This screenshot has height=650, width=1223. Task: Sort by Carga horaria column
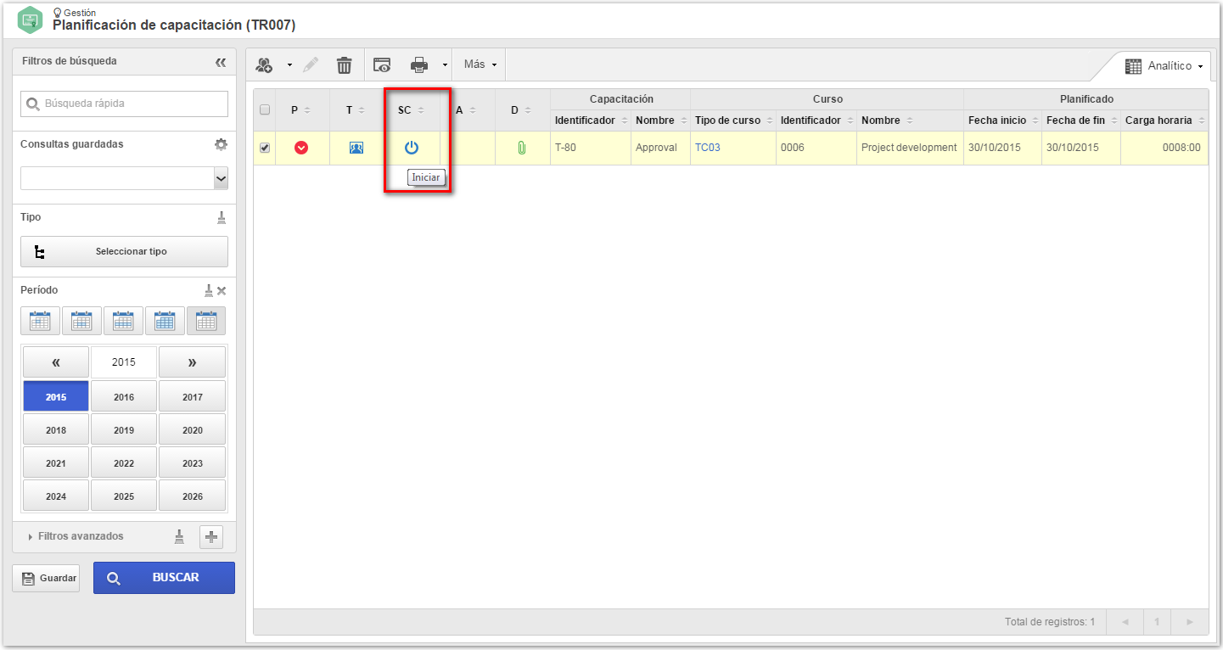pos(1164,120)
